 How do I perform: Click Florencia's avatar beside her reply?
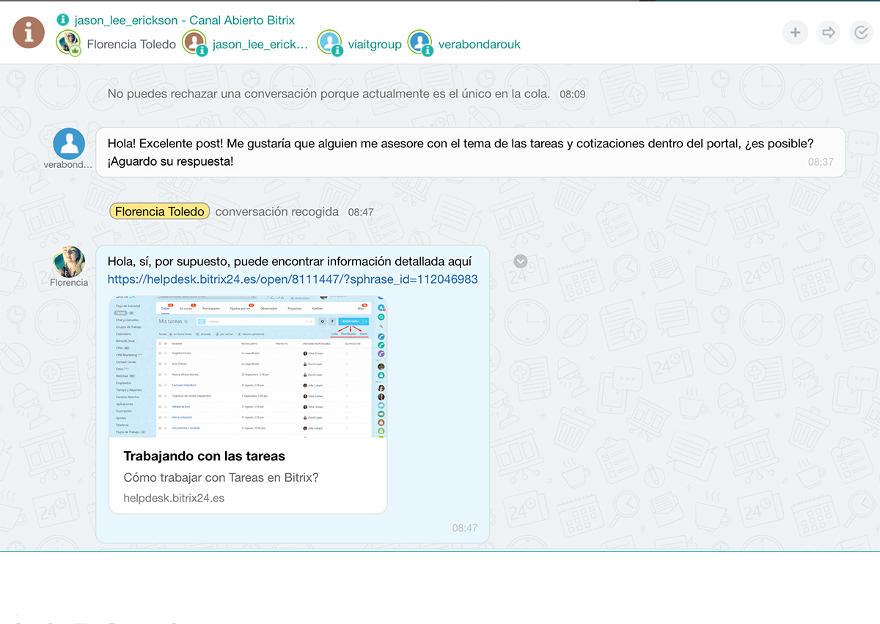(69, 262)
